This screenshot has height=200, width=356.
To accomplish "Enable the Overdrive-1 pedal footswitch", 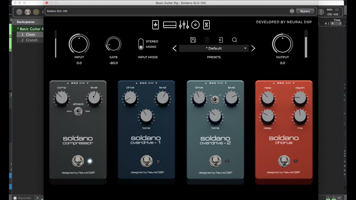I will [x=147, y=161].
